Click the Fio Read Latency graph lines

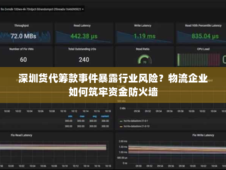tap(53, 147)
